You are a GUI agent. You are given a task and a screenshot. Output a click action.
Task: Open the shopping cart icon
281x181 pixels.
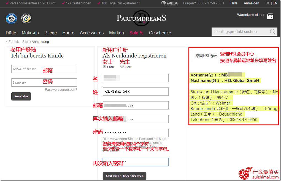[x=270, y=16]
